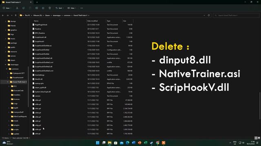Select the scripts folder in tree
The height and width of the screenshot is (146, 261).
[x=16, y=129]
